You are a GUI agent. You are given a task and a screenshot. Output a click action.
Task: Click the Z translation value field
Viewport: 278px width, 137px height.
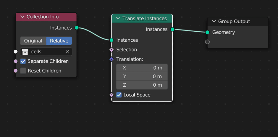(142, 85)
